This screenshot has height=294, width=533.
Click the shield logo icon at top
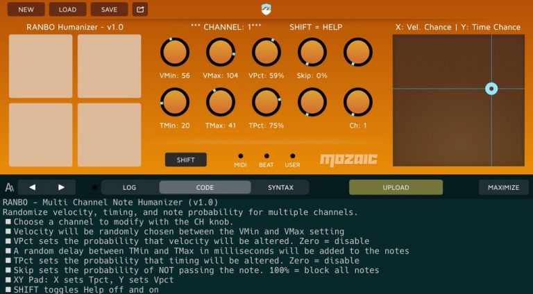click(266, 10)
